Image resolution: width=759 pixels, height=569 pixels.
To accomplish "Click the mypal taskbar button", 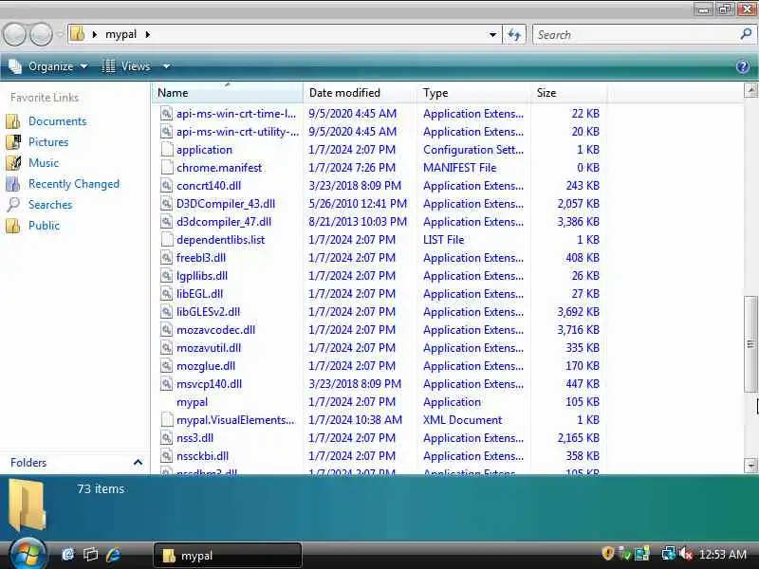I will coord(228,556).
